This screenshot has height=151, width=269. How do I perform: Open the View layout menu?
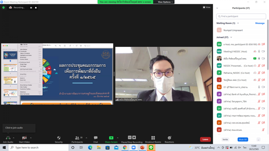point(206,7)
